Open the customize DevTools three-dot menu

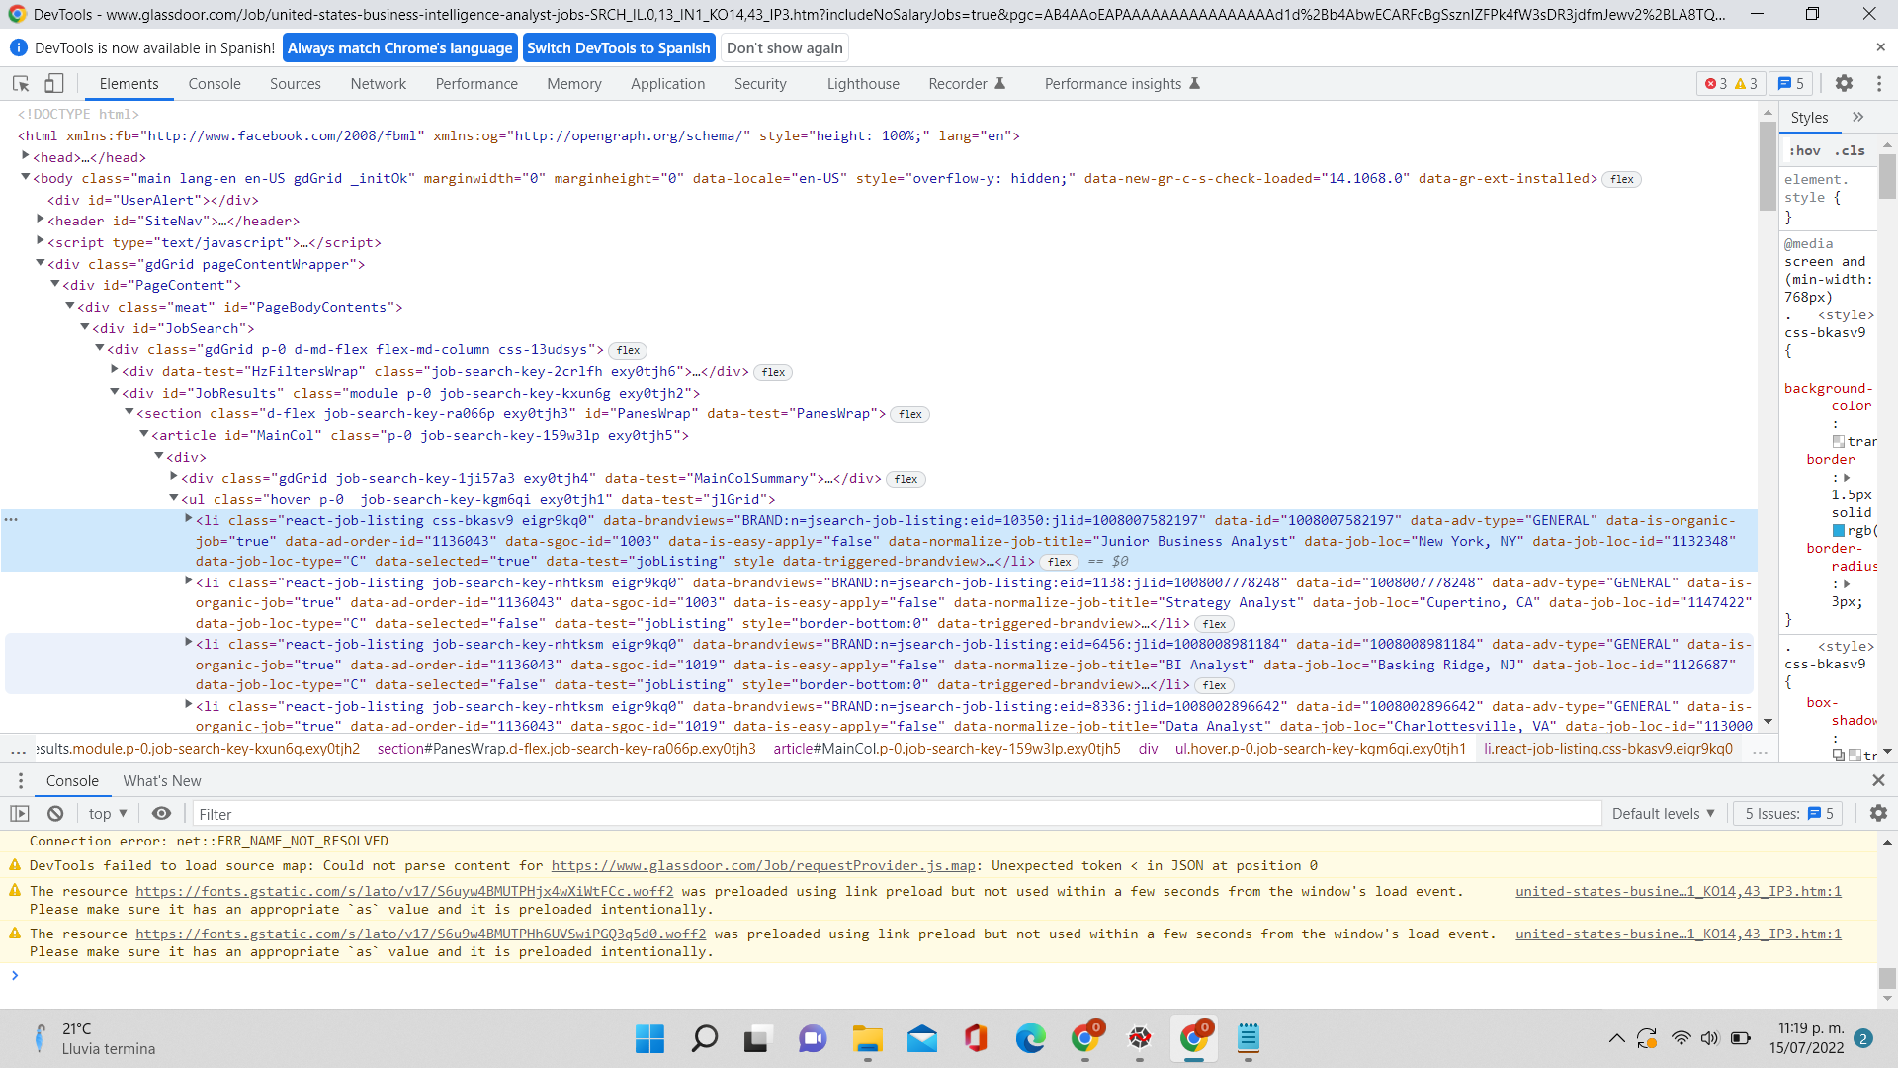[1879, 84]
